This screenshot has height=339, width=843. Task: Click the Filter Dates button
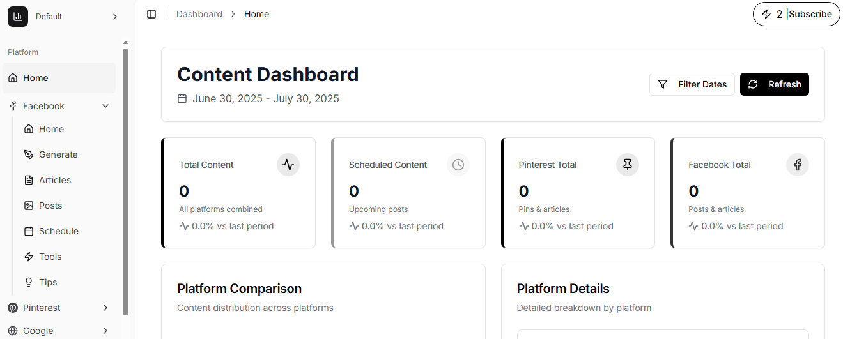[692, 84]
